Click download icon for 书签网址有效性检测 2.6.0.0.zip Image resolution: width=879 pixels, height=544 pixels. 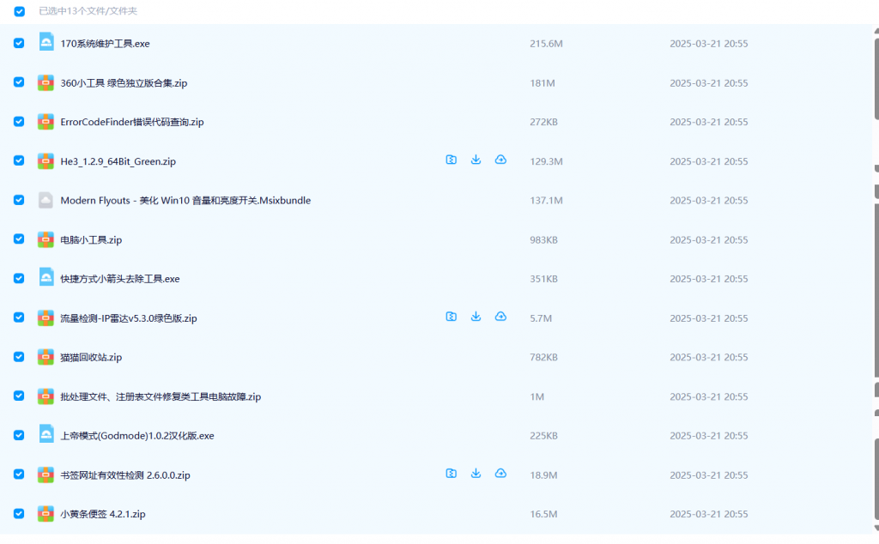click(x=476, y=473)
